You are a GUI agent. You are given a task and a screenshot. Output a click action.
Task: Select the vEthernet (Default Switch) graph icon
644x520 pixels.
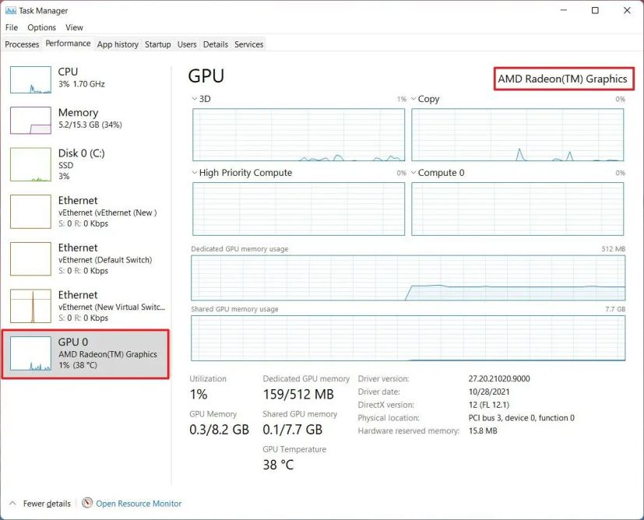pos(31,259)
